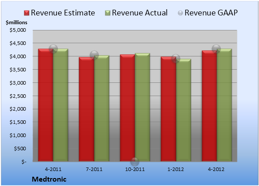Image resolution: width=259 pixels, height=186 pixels.
Task: Click the '$500' axis value
Action: 20,149
